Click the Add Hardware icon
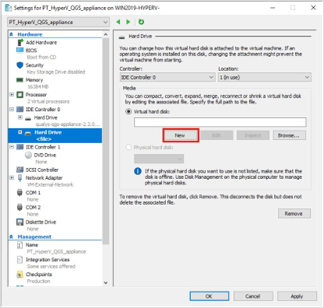The width and height of the screenshot is (324, 308). pyautogui.click(x=20, y=42)
